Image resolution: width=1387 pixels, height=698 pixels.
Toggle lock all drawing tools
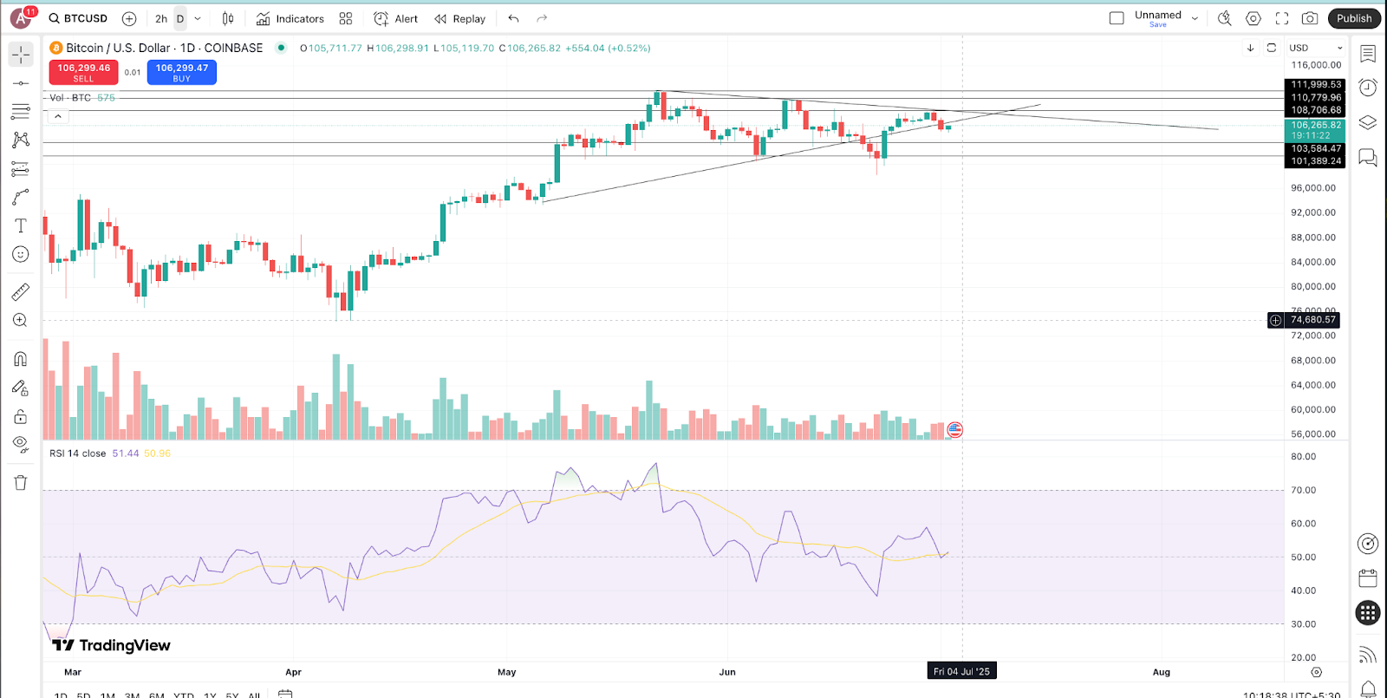[21, 416]
